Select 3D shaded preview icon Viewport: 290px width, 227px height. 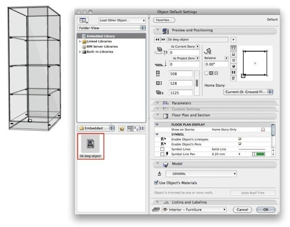point(234,66)
